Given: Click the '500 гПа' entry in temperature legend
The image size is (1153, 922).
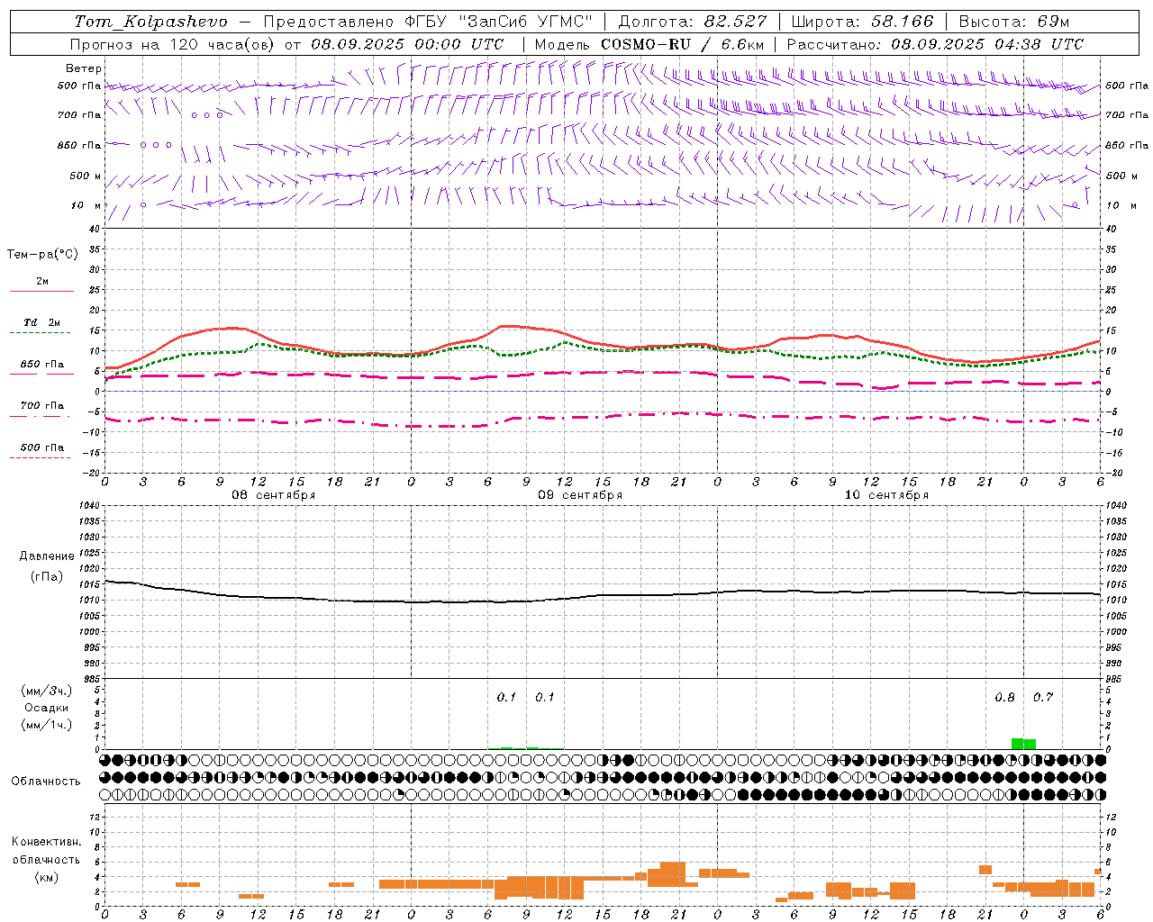Looking at the screenshot, I should click(42, 447).
